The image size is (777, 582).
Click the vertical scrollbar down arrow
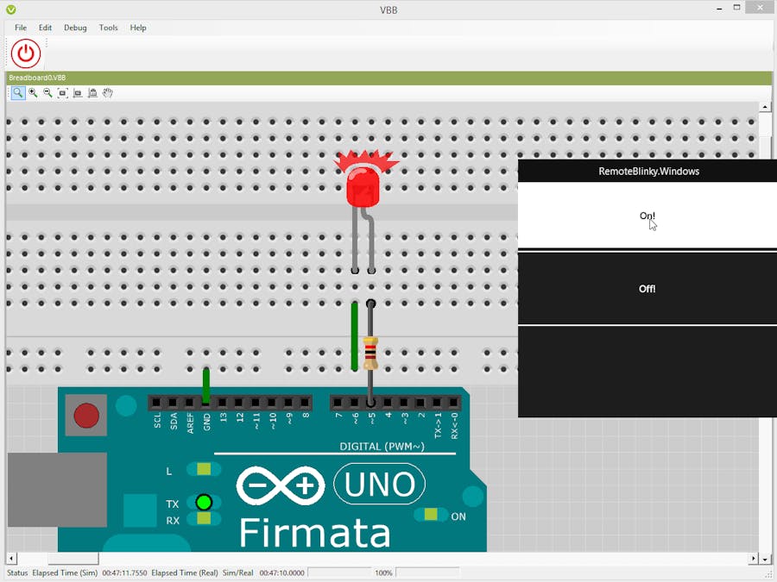(765, 560)
